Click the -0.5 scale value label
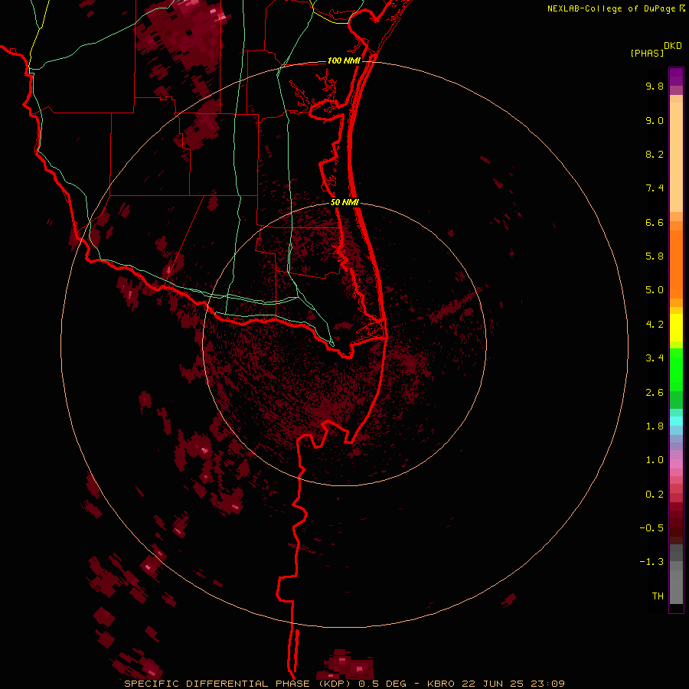 (651, 528)
